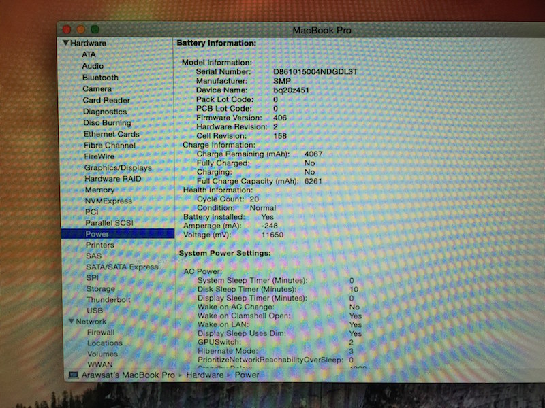Close the window with the red button
This screenshot has width=545, height=408.
point(67,30)
